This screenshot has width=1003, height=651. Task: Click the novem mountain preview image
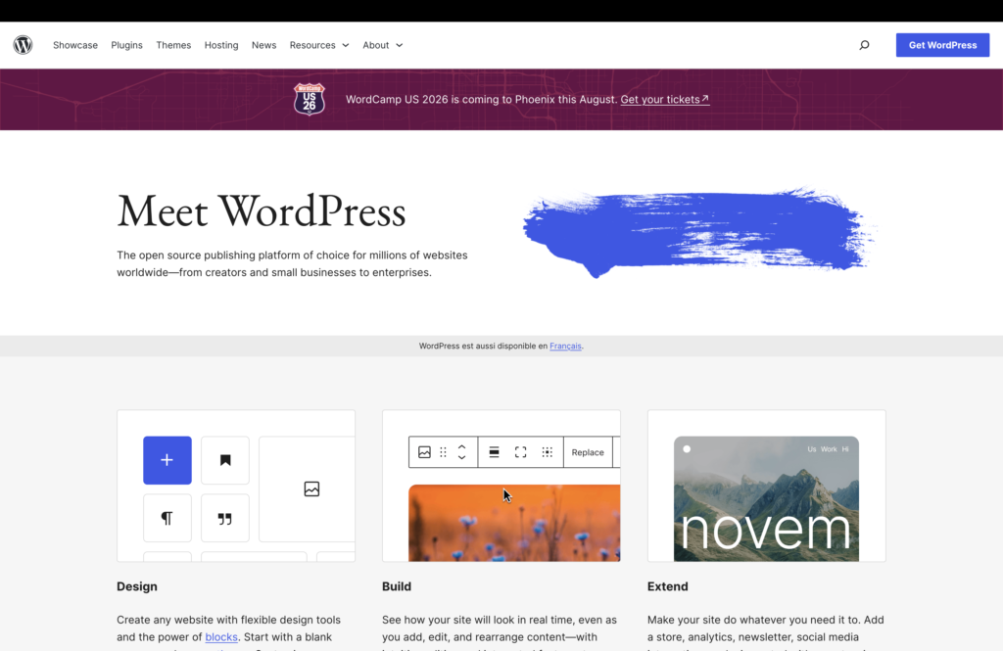pyautogui.click(x=766, y=499)
